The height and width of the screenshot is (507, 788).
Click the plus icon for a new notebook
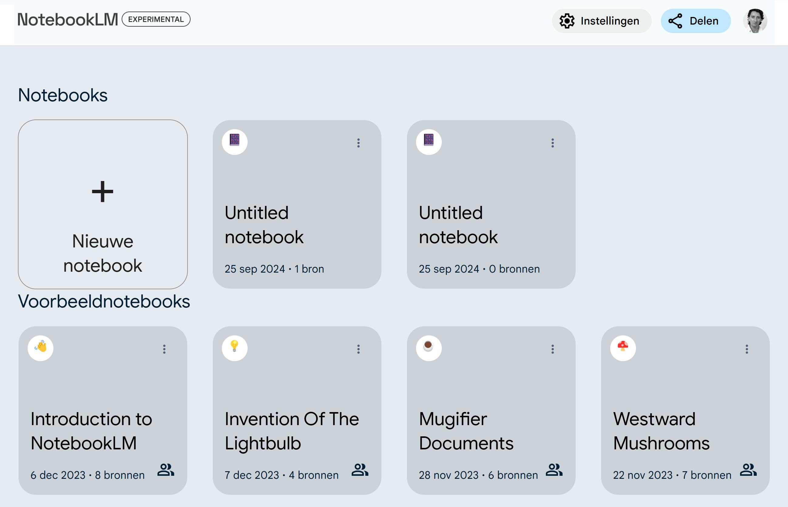click(103, 192)
